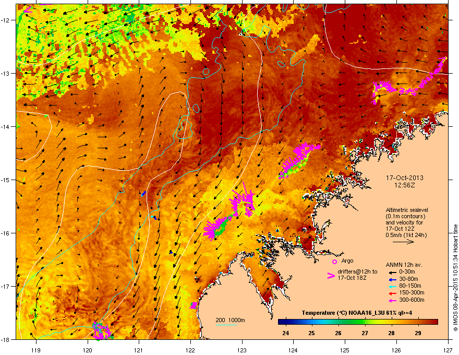Click the Altimetric sealevel text

pyautogui.click(x=407, y=210)
